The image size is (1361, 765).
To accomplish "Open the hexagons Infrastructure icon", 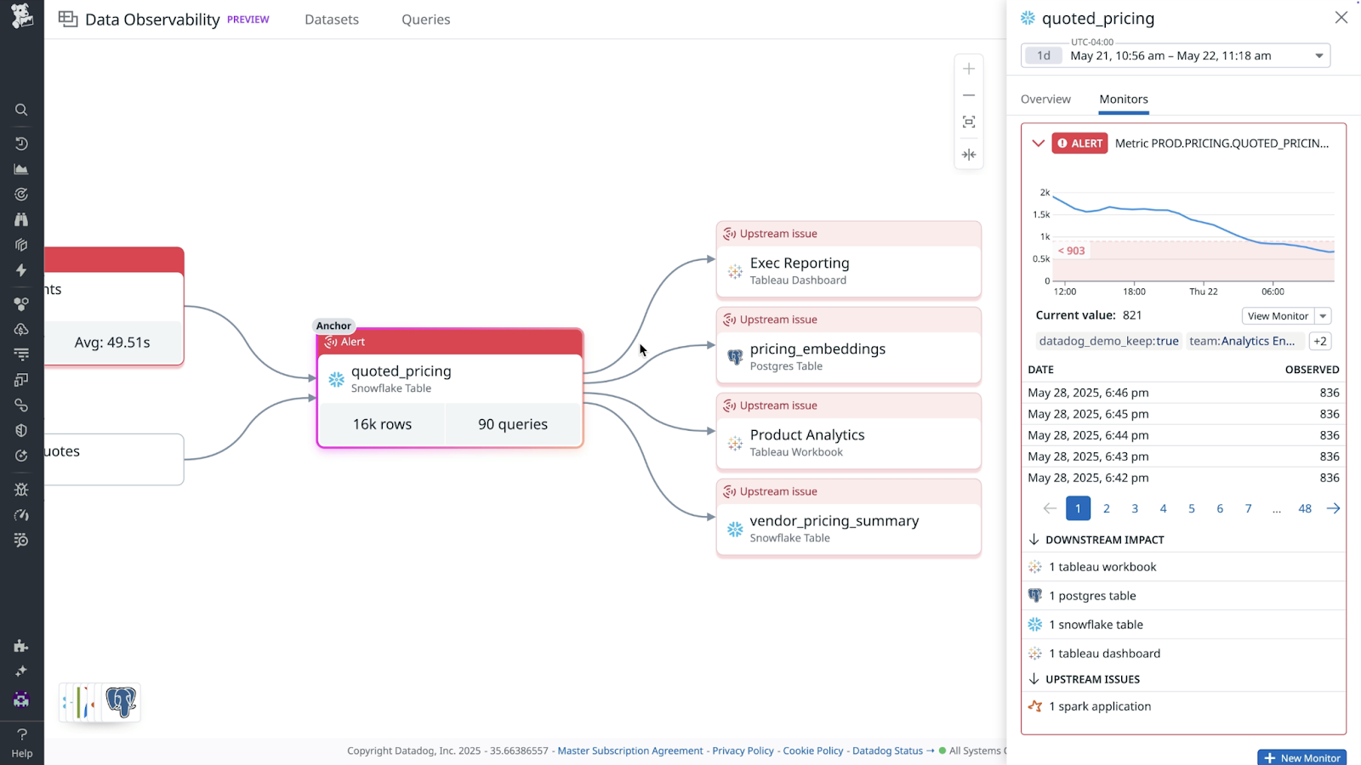I will click(x=21, y=303).
